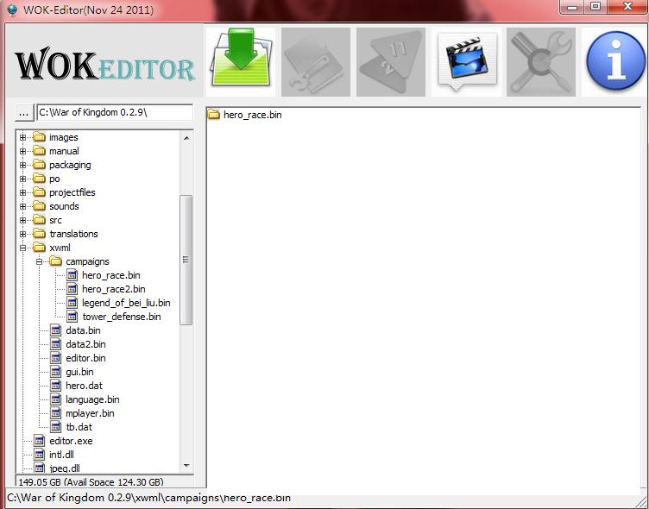This screenshot has width=649, height=509.
Task: Select editor.exe file
Action: click(71, 441)
